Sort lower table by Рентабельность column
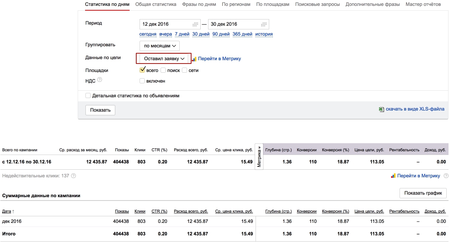The height and width of the screenshot is (242, 450). point(404,211)
